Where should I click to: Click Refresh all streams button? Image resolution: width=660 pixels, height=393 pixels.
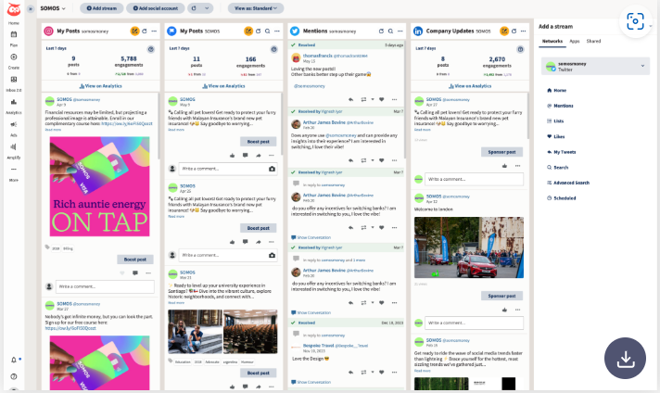[x=194, y=8]
